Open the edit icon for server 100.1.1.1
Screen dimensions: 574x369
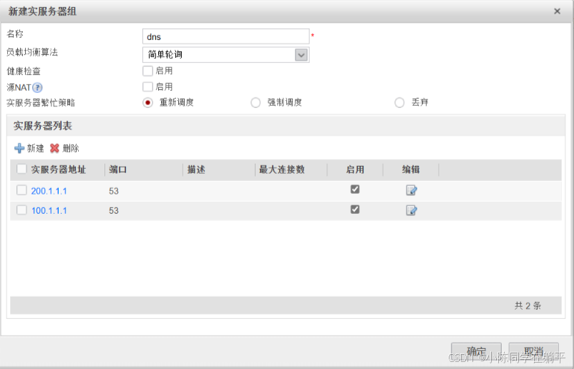(x=412, y=210)
